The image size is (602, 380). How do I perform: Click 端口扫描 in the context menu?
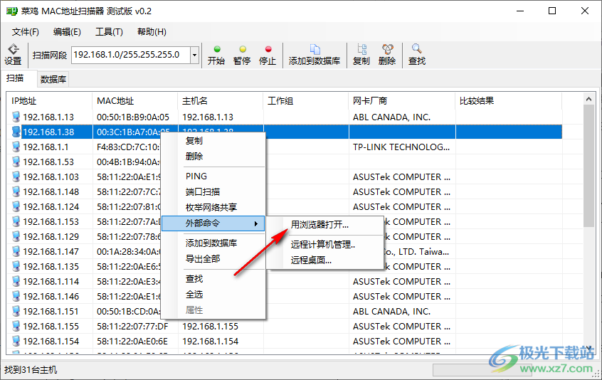(x=203, y=191)
